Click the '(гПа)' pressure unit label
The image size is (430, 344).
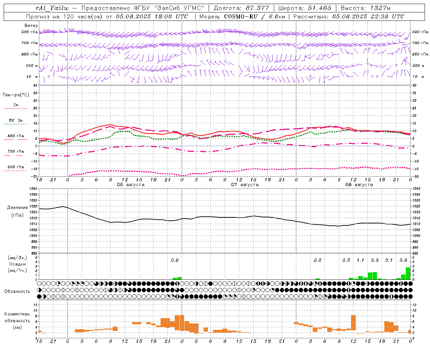[17, 215]
